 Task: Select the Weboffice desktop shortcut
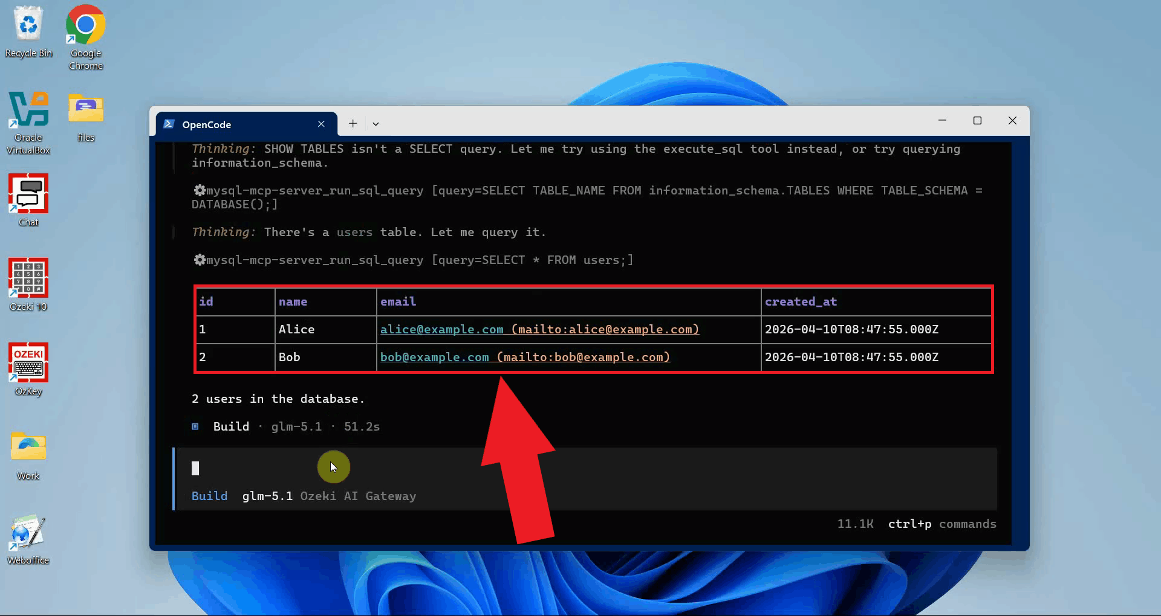coord(28,540)
